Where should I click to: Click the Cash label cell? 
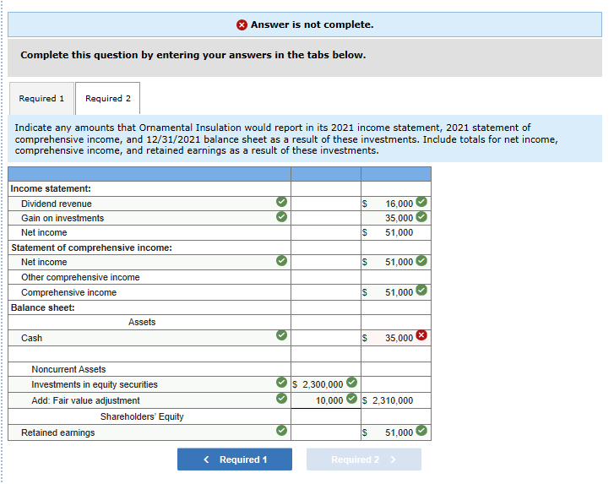149,338
